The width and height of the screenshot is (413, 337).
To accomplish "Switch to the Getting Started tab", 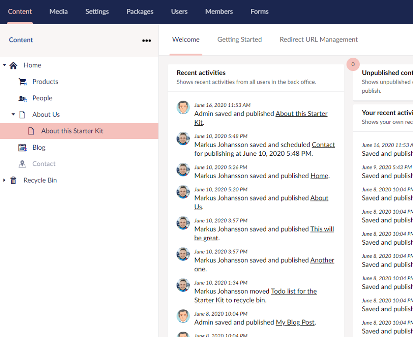I will click(239, 39).
